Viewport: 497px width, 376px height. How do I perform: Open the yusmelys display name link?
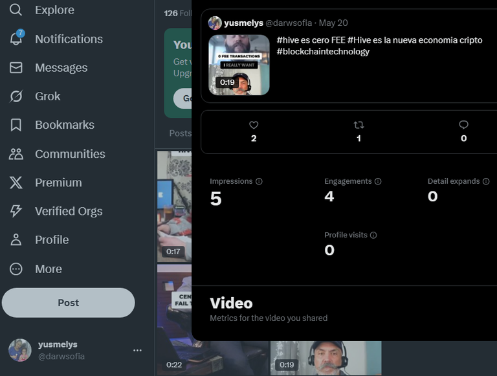pyautogui.click(x=243, y=23)
